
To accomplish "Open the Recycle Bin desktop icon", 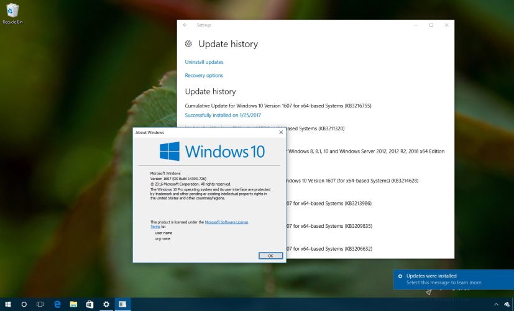I will tap(12, 14).
